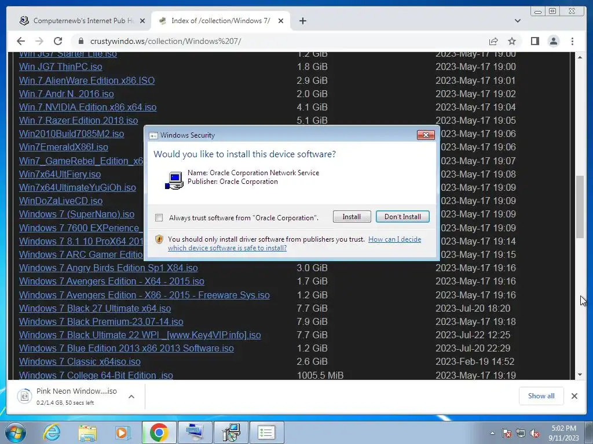Open Windows Media Player from taskbar
This screenshot has width=593, height=444.
click(x=122, y=432)
